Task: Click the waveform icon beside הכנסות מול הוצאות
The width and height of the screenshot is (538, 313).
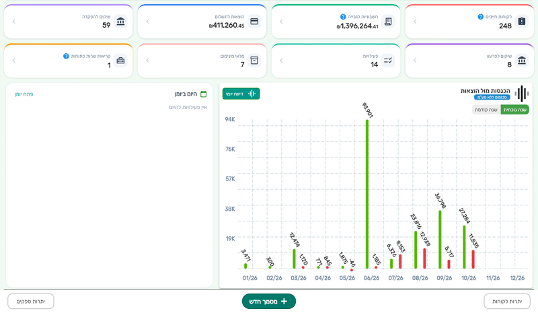Action: tap(522, 94)
